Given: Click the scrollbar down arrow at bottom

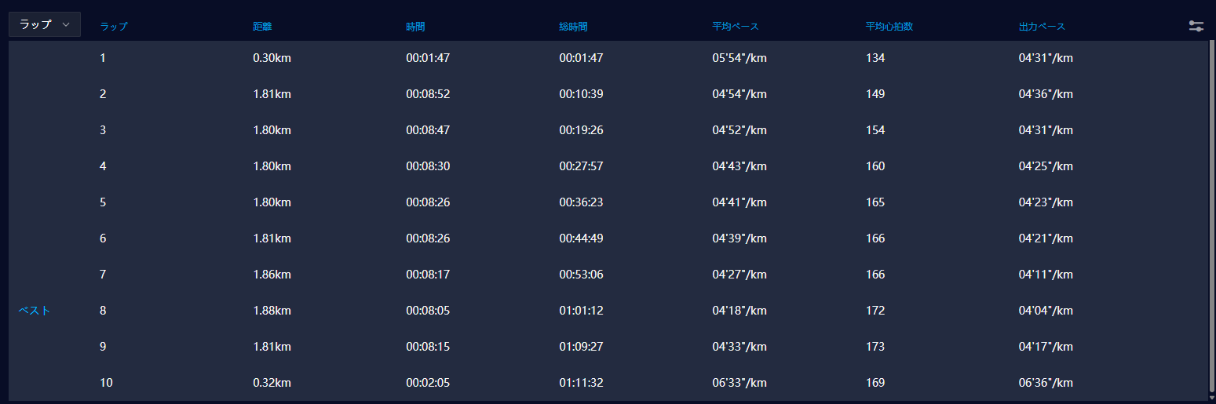Looking at the screenshot, I should pyautogui.click(x=1211, y=399).
